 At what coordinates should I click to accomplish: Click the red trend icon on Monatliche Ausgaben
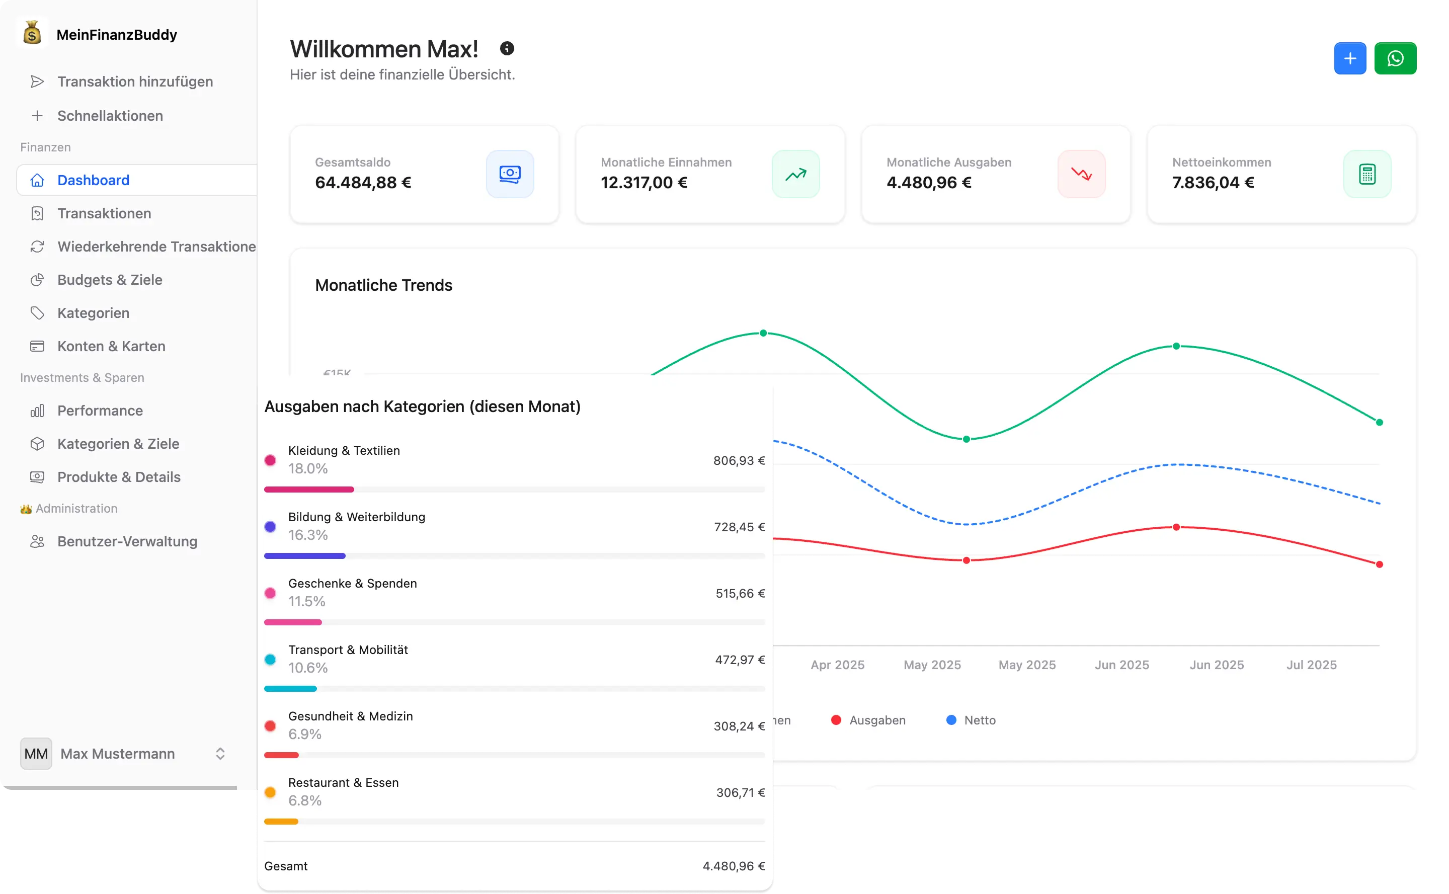pyautogui.click(x=1081, y=173)
